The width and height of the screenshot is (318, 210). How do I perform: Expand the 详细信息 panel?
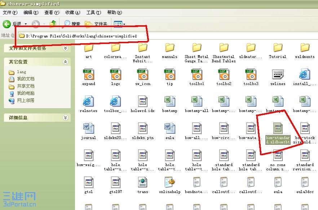tap(65, 117)
